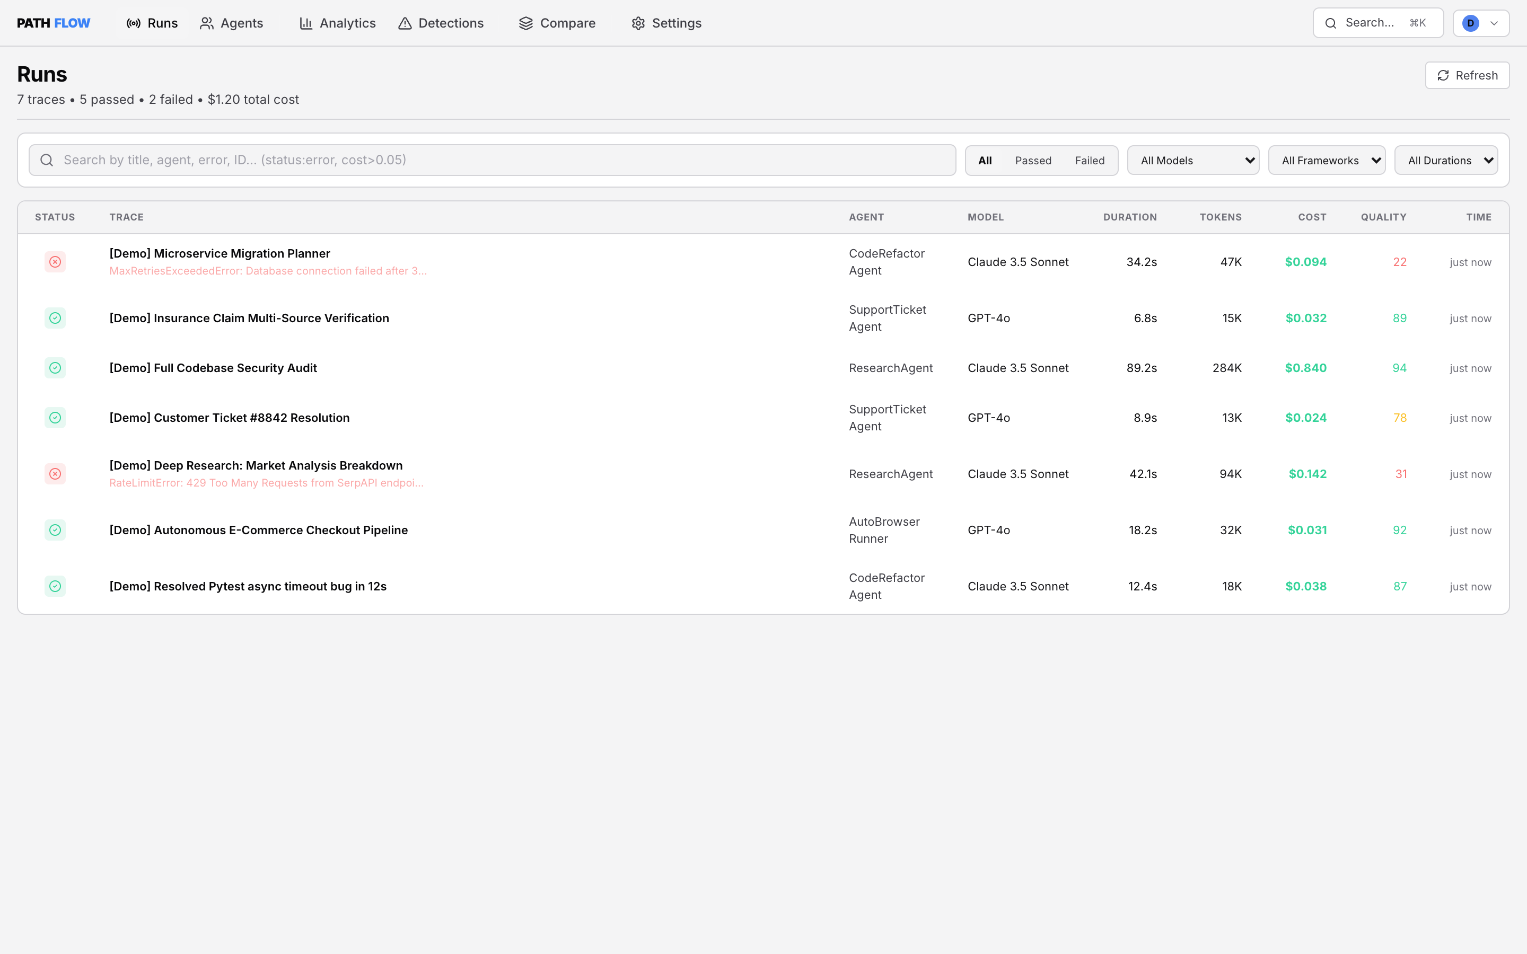Open the PATH FLOW logo home link

54,23
